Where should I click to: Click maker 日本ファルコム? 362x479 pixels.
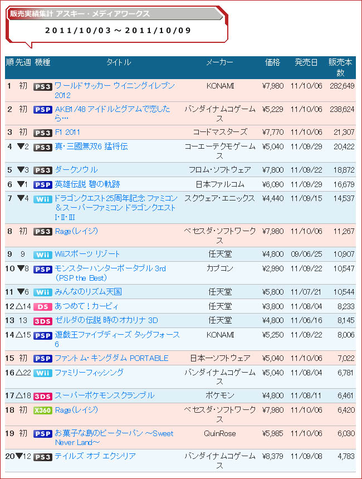coord(219,184)
